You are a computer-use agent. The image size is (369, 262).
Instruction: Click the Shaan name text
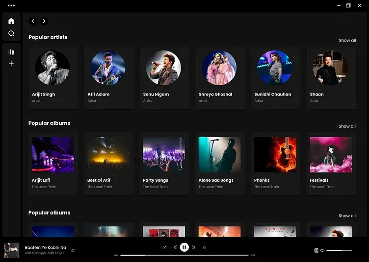click(317, 94)
